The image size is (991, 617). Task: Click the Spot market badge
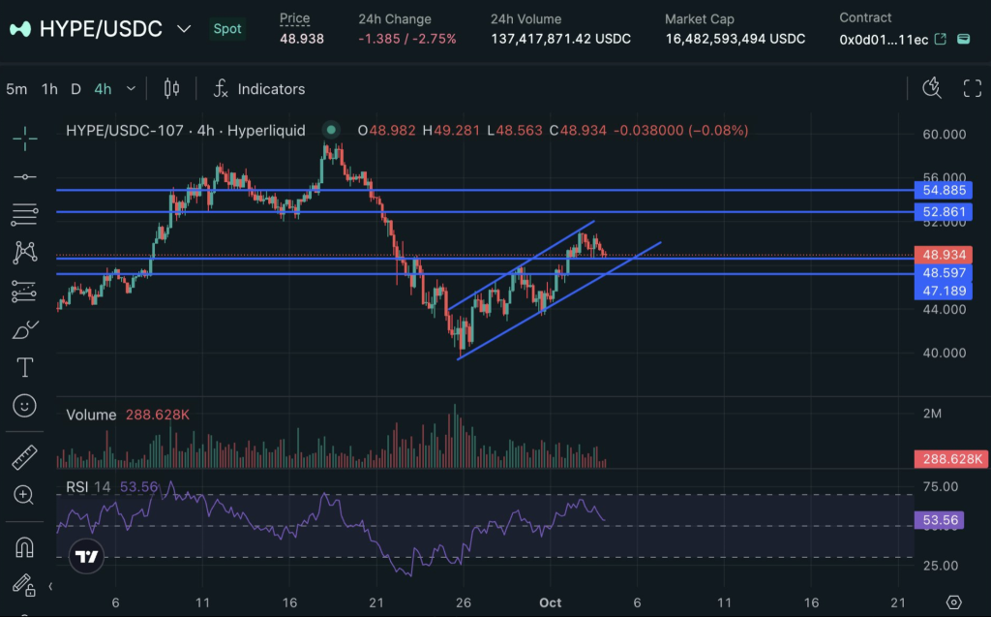click(226, 29)
